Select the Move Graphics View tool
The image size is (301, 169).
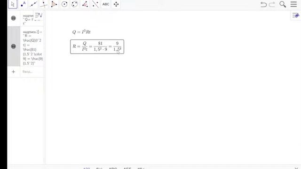click(116, 4)
